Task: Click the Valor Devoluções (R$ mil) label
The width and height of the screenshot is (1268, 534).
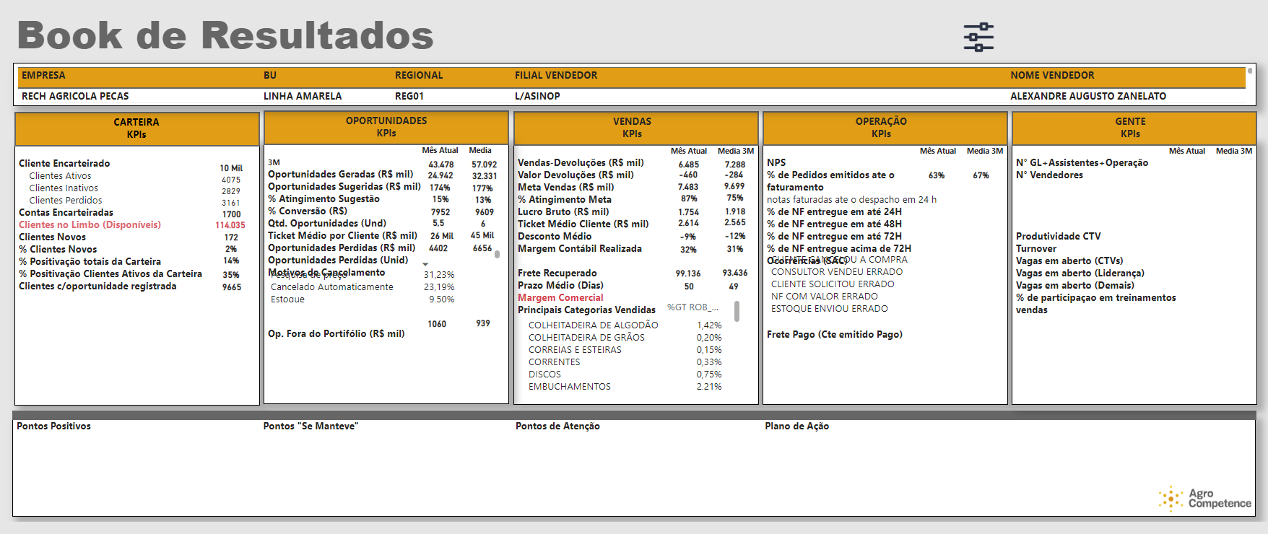Action: tap(576, 175)
